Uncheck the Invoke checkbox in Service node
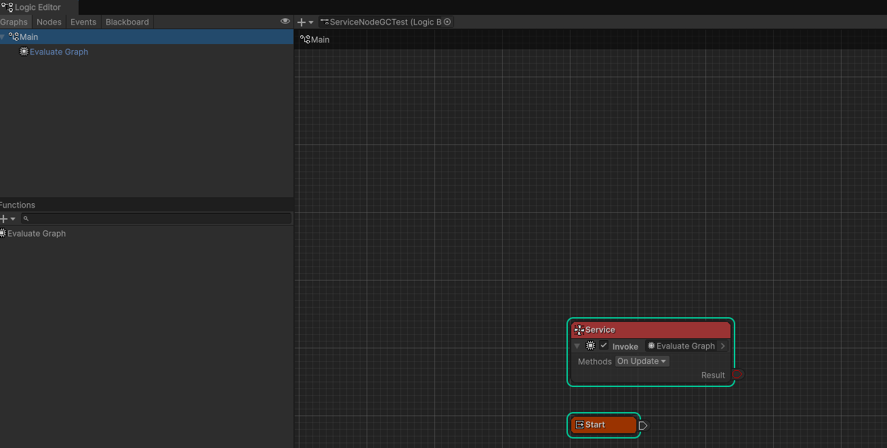The height and width of the screenshot is (448, 887). 604,346
